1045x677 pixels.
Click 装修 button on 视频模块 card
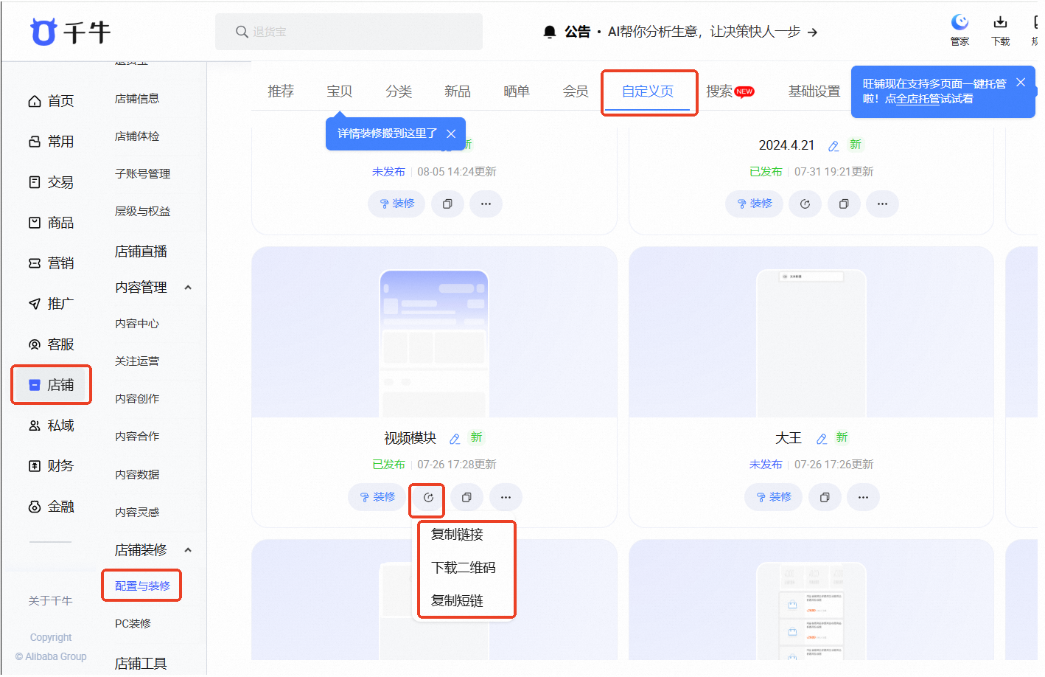[x=377, y=498]
